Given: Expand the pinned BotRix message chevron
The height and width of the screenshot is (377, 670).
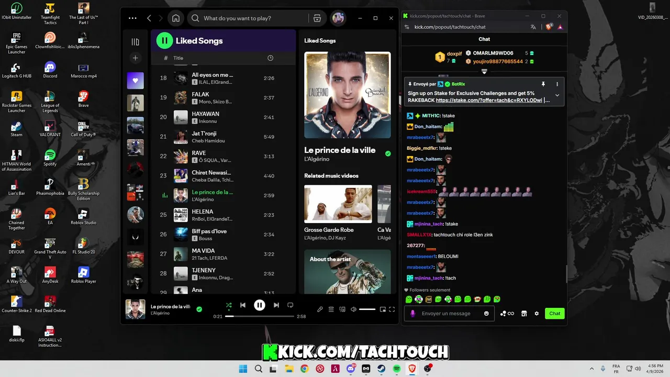Looking at the screenshot, I should coord(557,95).
